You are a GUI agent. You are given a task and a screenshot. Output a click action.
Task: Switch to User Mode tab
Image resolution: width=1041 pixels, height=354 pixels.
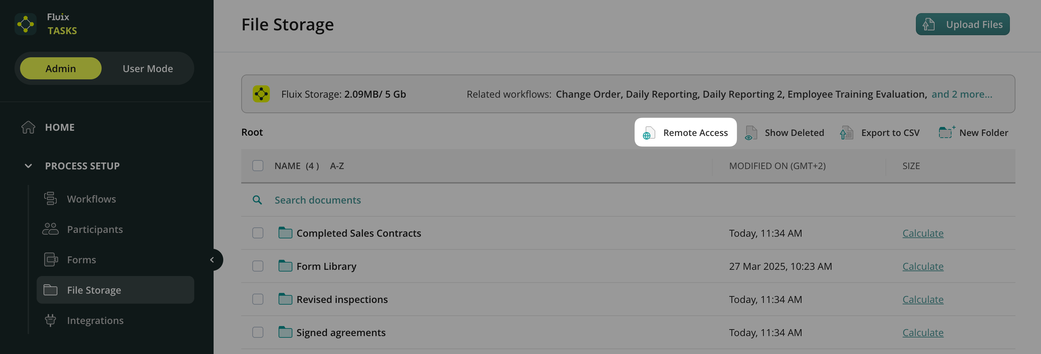point(148,69)
